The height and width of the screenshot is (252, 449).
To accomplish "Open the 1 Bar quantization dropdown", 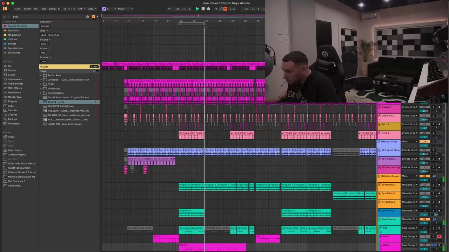I will (91, 9).
